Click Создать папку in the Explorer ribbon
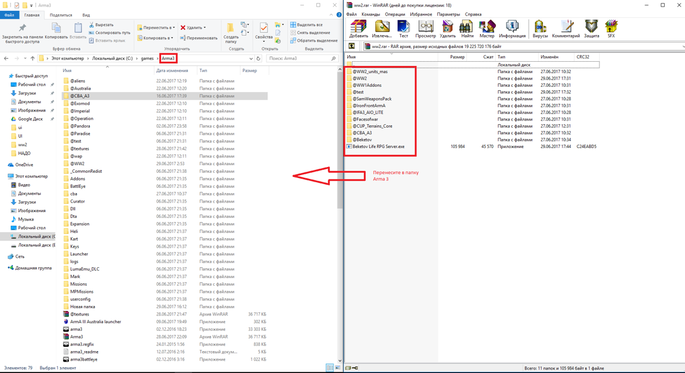This screenshot has height=373, width=685. (231, 33)
